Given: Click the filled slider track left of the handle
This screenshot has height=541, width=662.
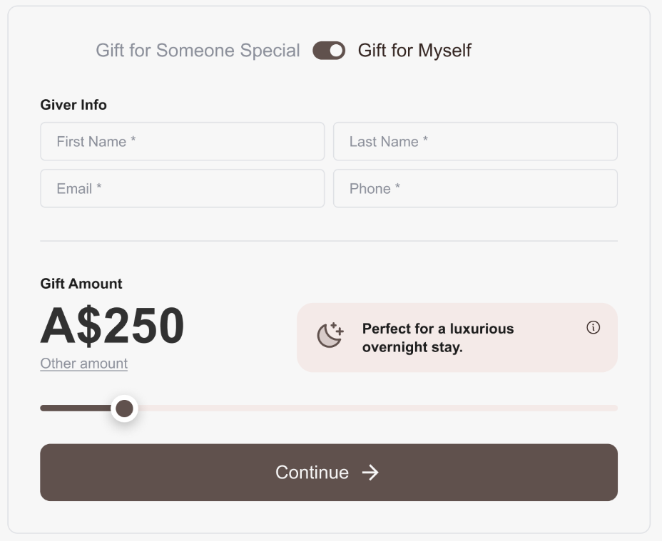Looking at the screenshot, I should [x=76, y=408].
